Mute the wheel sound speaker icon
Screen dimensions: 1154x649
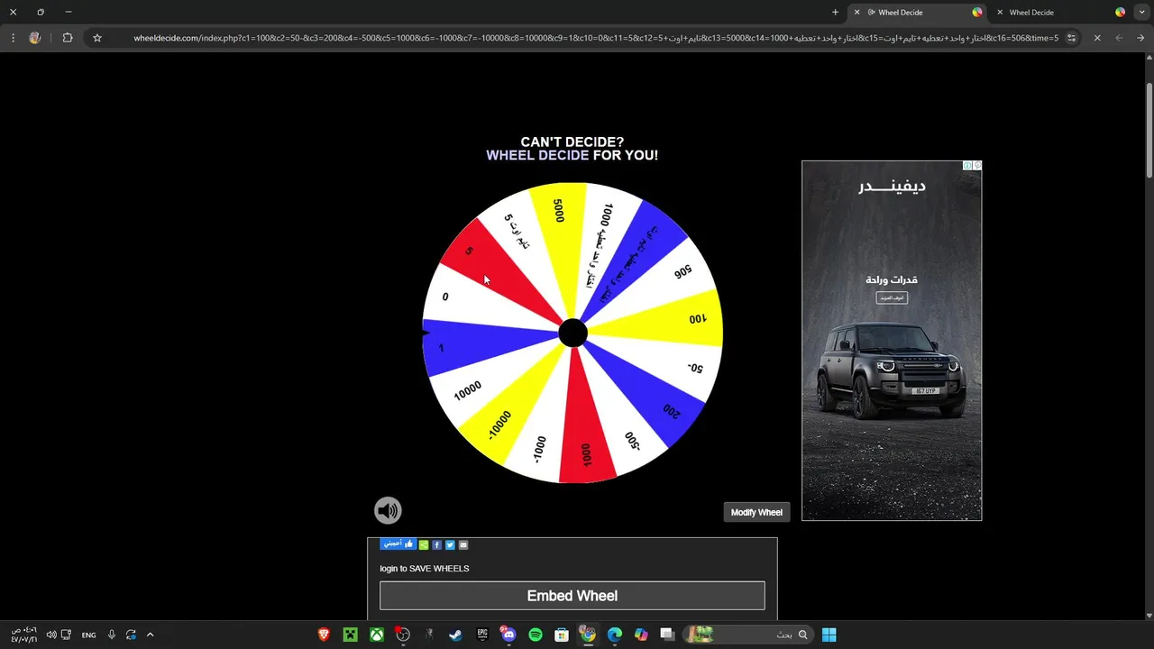click(388, 510)
